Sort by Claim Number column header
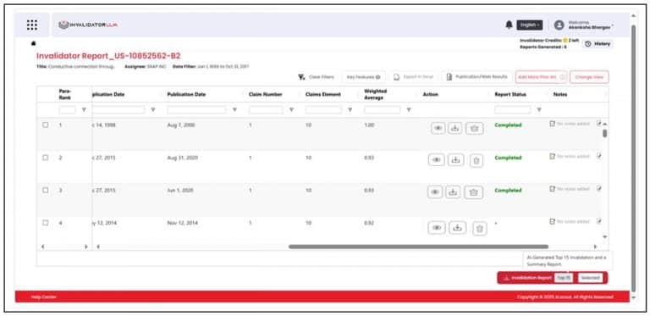Image resolution: width=650 pixels, height=316 pixels. point(265,95)
